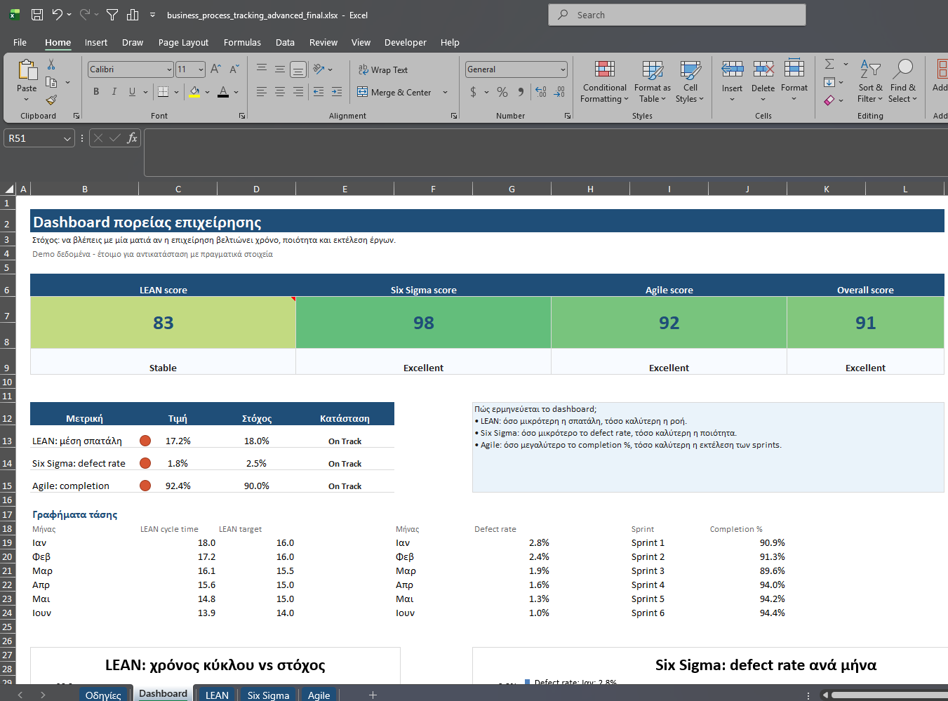Open the Find & Select magnifier
The image size is (948, 701).
tap(902, 69)
